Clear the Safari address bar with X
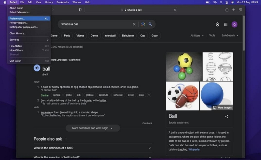 175,10
